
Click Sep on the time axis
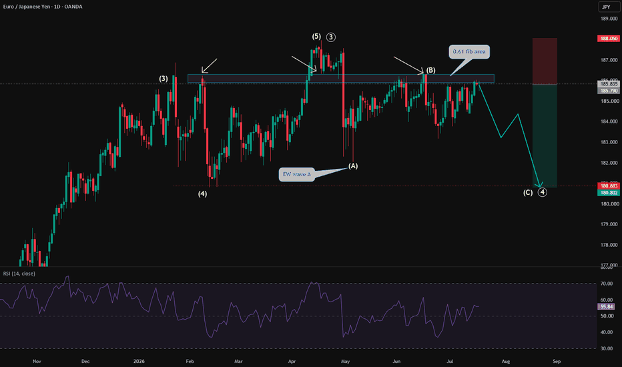557,362
